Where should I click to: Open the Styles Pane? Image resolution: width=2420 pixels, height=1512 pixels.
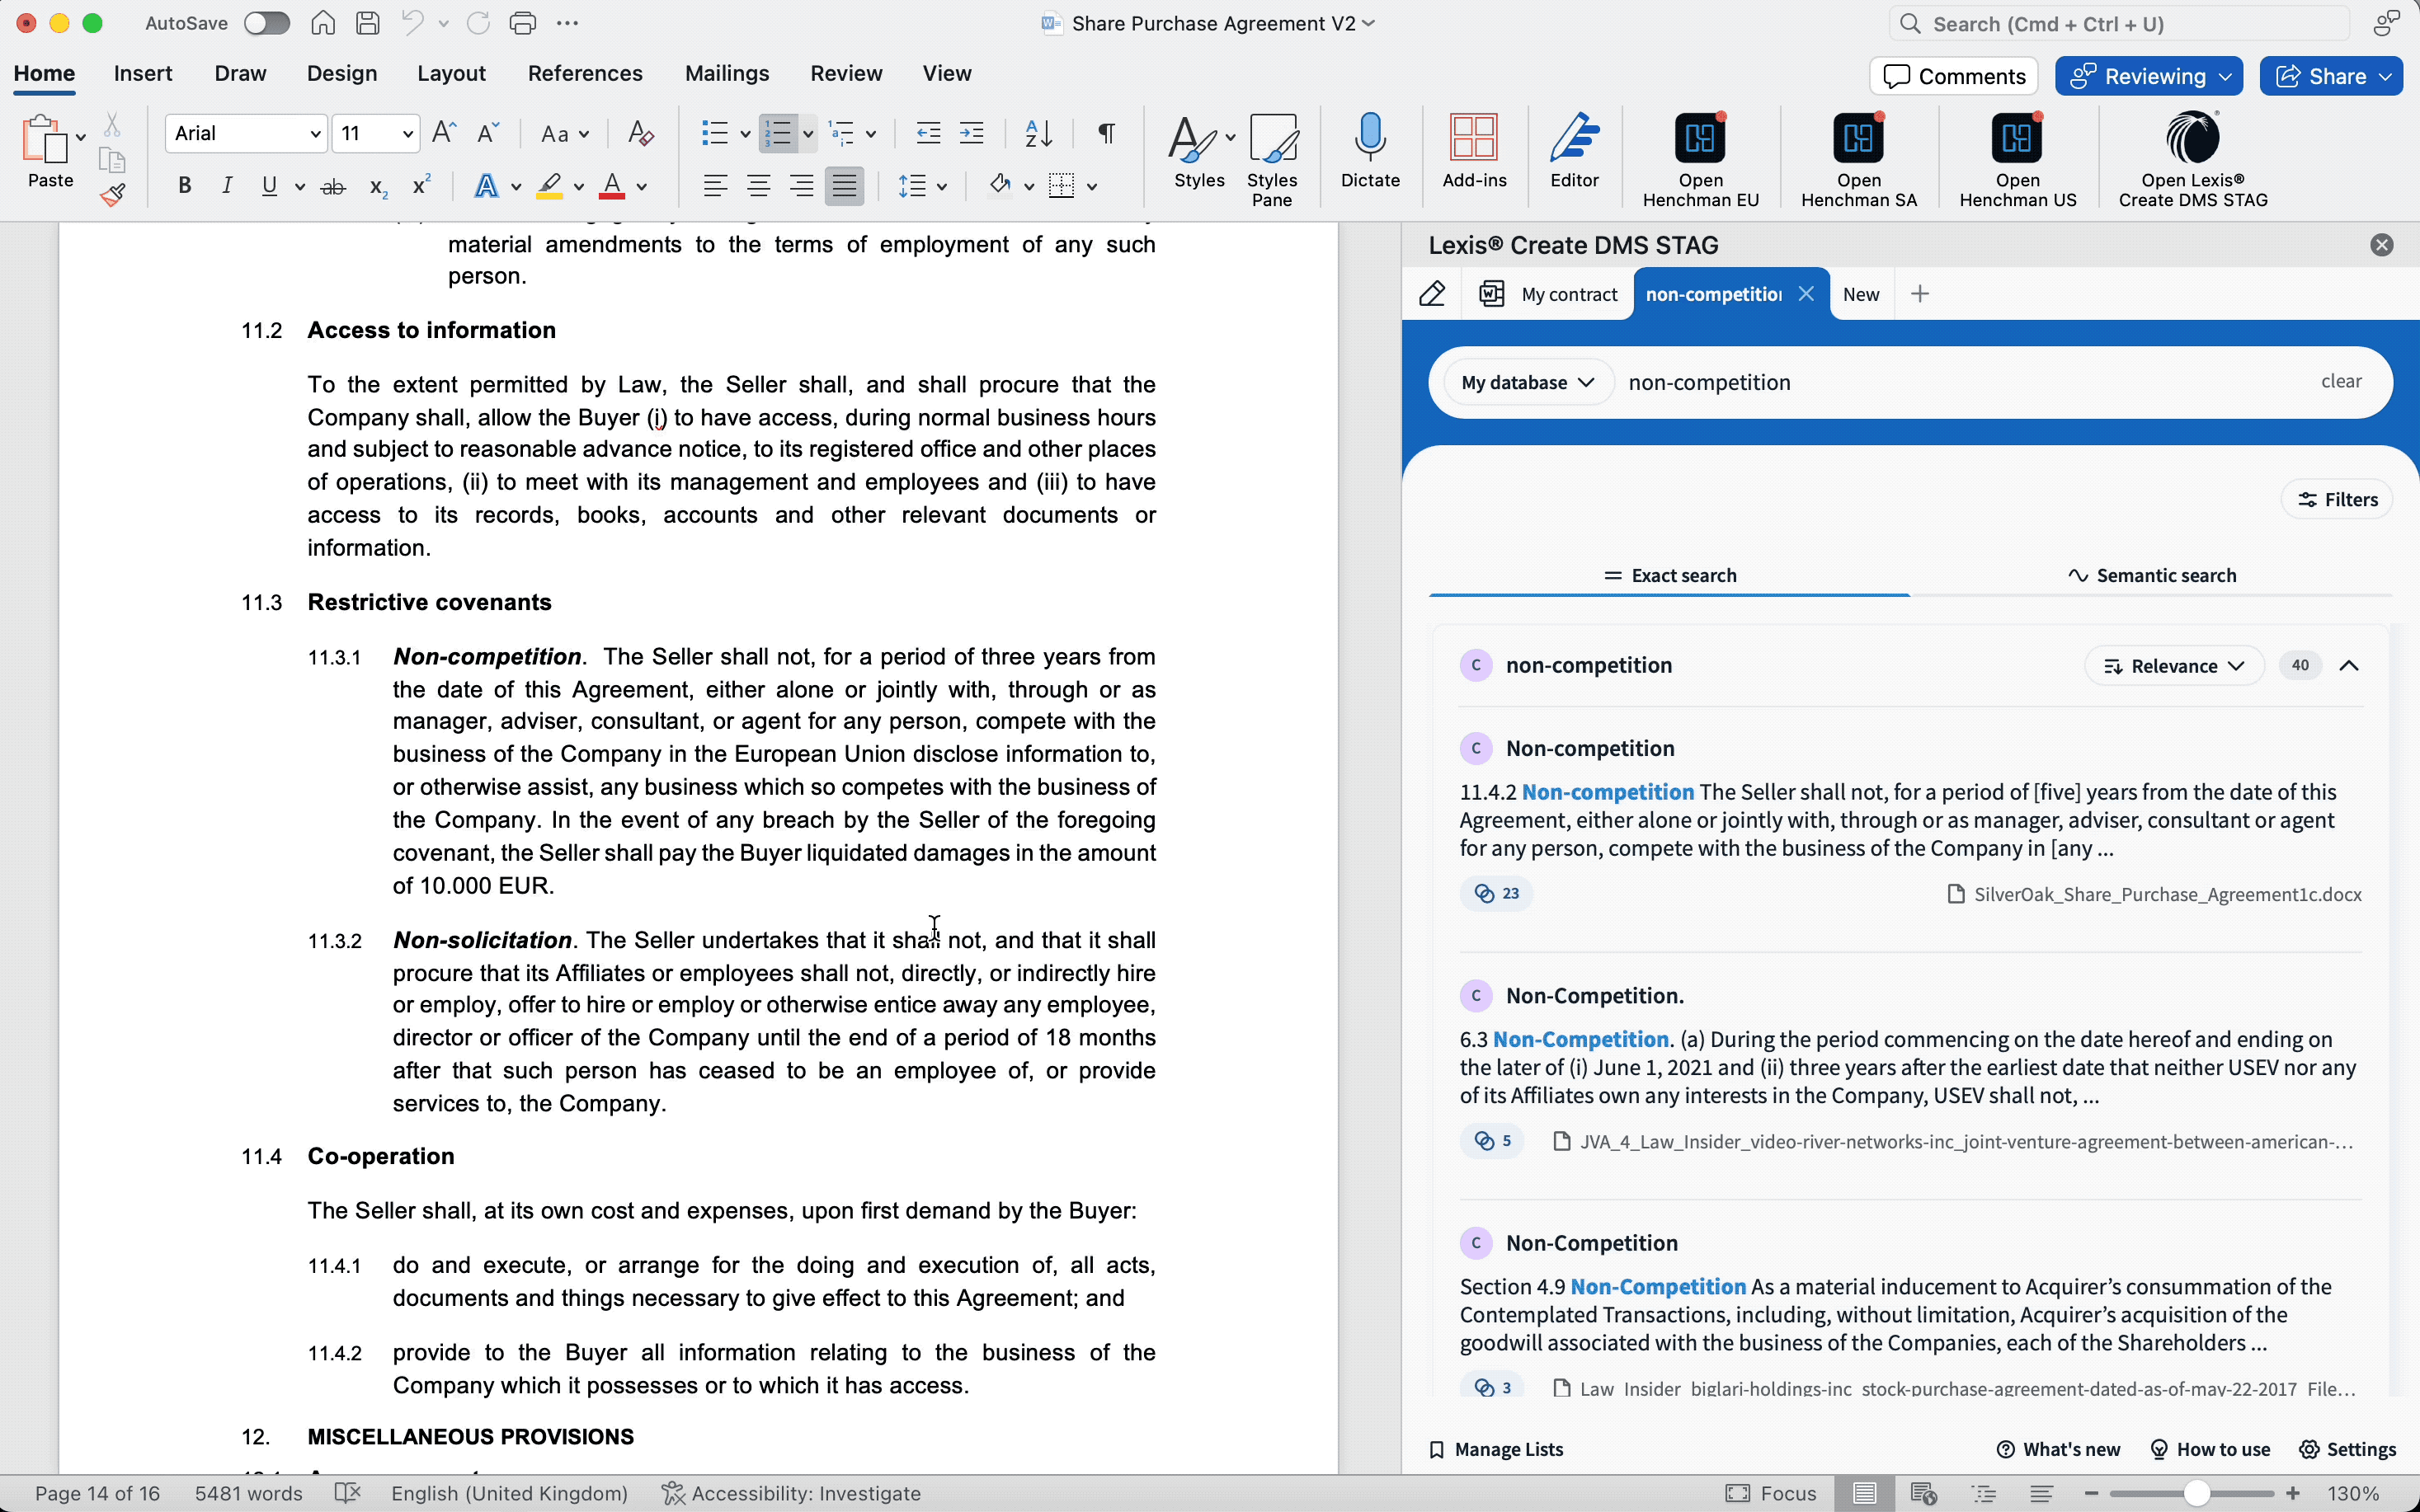pos(1272,139)
